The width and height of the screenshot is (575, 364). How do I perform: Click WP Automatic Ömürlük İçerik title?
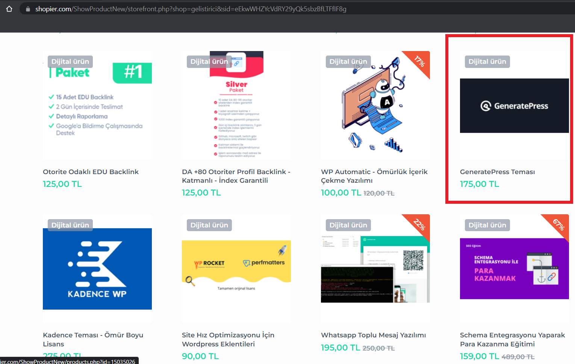point(374,176)
